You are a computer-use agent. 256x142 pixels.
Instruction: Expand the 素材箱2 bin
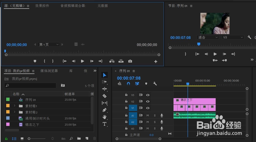pos(15,112)
